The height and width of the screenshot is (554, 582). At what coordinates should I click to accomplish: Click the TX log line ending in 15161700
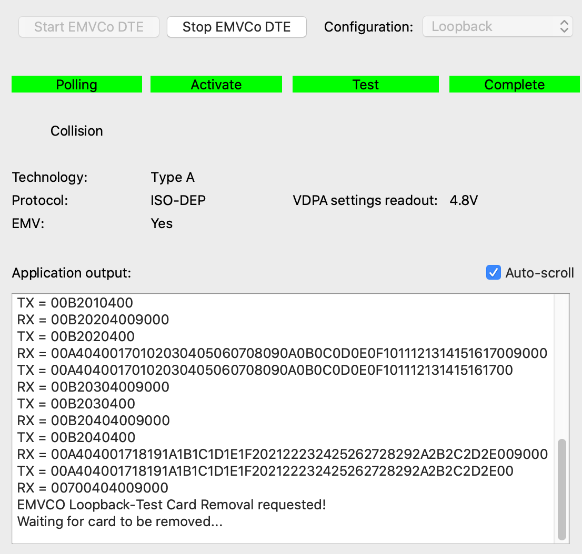(x=265, y=370)
